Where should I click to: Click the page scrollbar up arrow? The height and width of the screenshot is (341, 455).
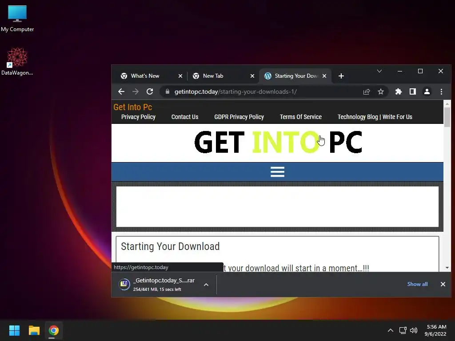tap(447, 103)
